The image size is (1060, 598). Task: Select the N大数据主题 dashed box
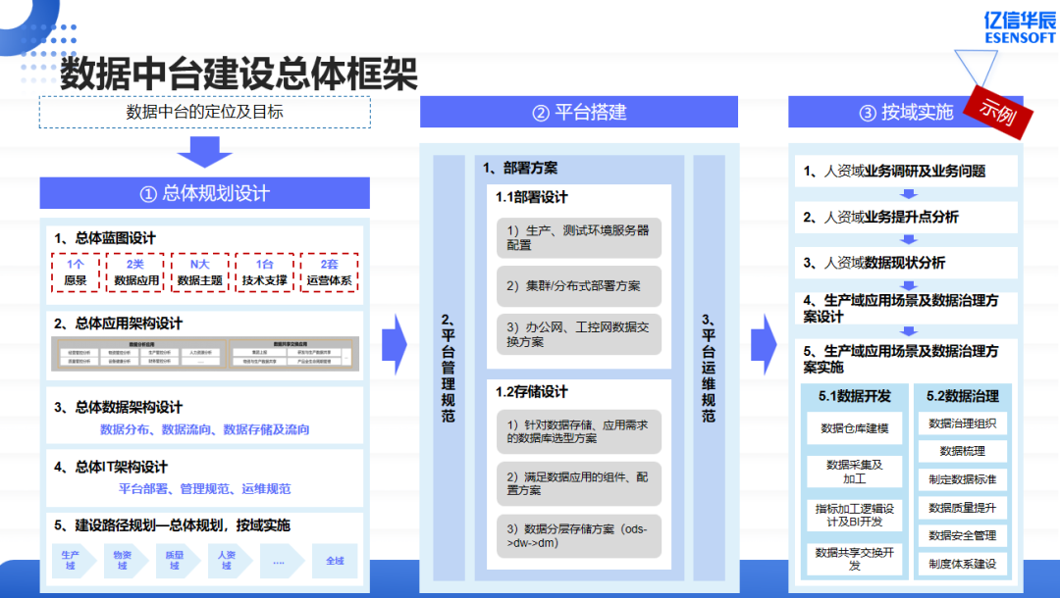[199, 273]
